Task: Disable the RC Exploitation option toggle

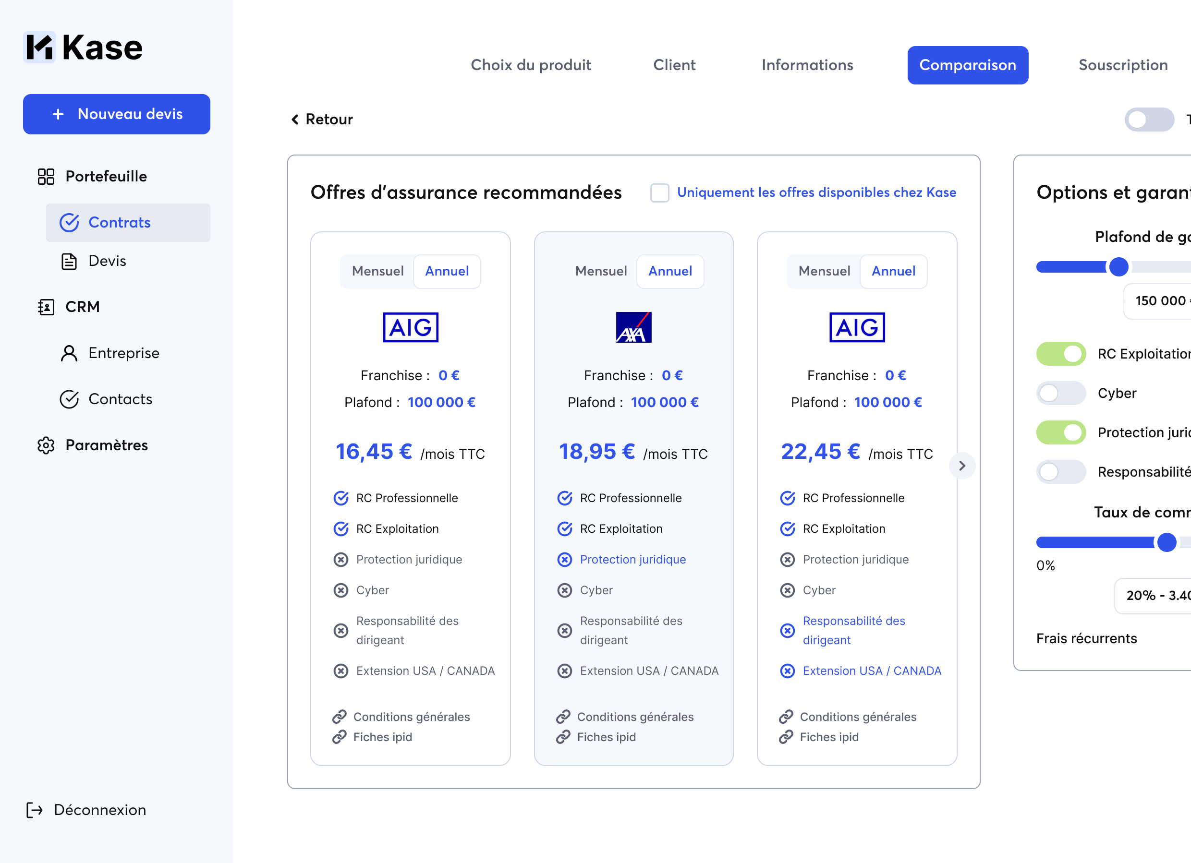Action: (x=1061, y=354)
